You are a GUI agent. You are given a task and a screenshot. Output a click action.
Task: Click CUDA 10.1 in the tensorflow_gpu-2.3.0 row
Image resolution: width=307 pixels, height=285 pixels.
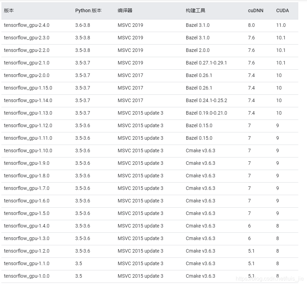click(x=281, y=38)
